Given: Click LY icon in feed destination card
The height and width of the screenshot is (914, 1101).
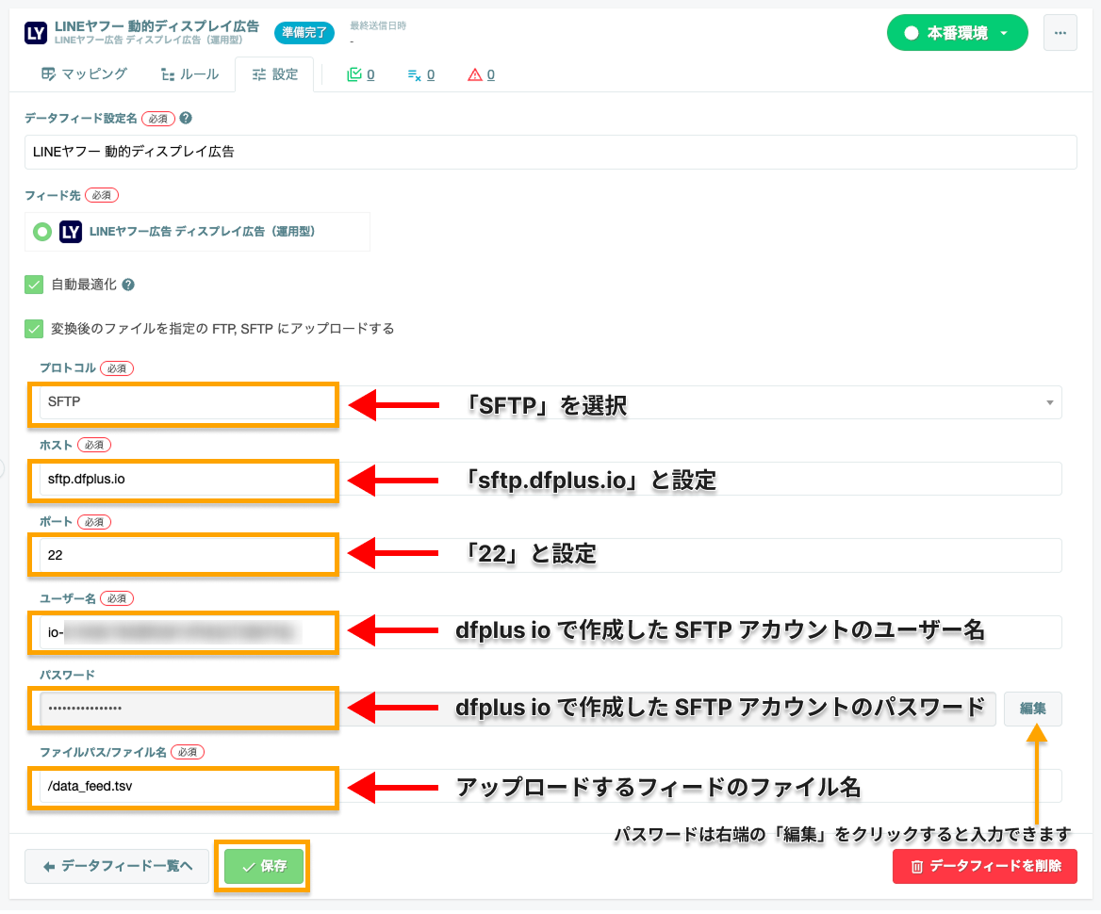Looking at the screenshot, I should click(70, 232).
